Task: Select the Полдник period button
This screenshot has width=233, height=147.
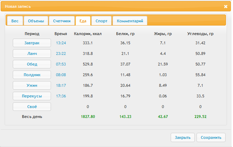Action: (32, 75)
